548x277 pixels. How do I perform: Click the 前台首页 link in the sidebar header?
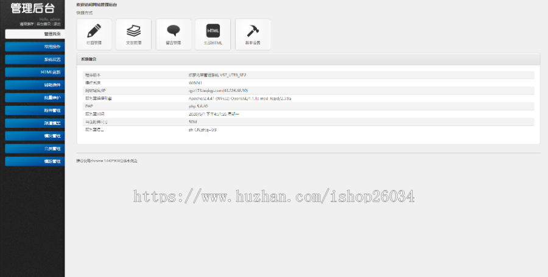44,24
